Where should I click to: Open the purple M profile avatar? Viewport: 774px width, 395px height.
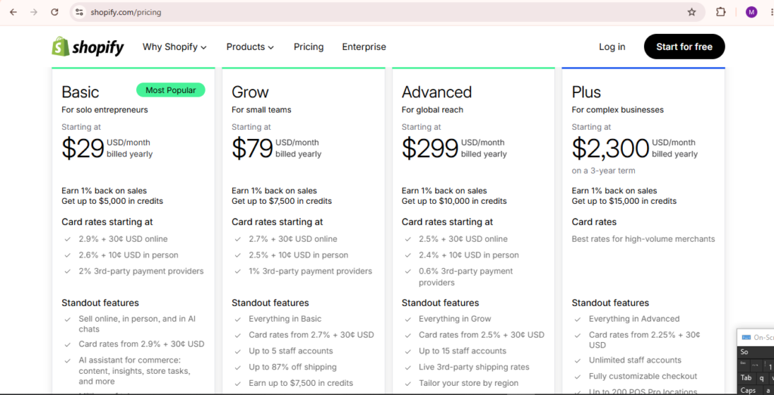pyautogui.click(x=751, y=12)
